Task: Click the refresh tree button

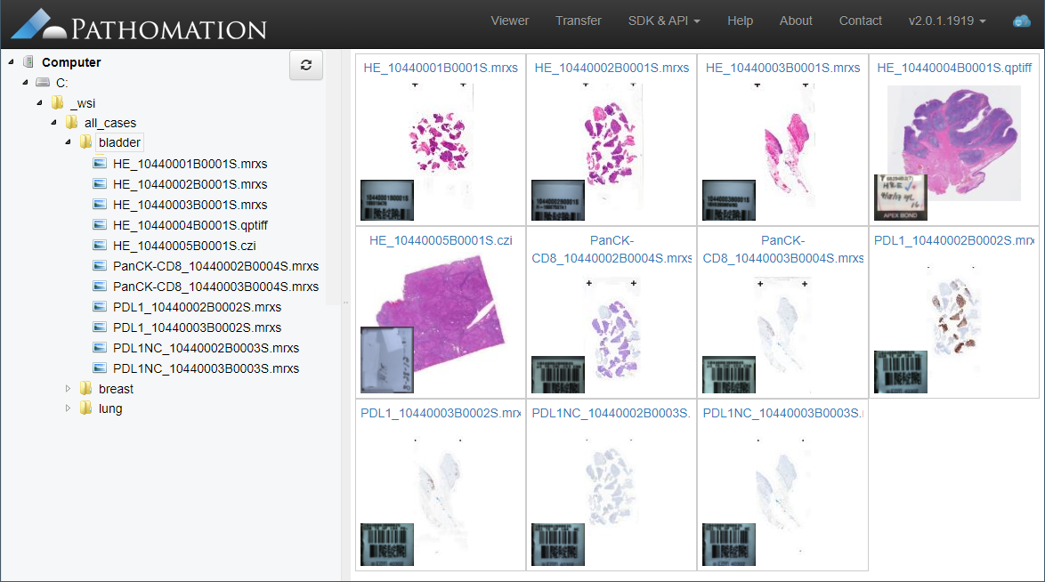Action: [x=306, y=65]
